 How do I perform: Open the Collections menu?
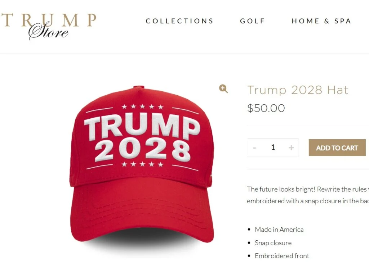(179, 21)
